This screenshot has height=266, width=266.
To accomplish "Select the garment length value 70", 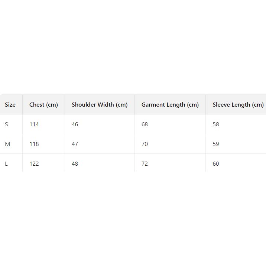I will click(x=145, y=144).
